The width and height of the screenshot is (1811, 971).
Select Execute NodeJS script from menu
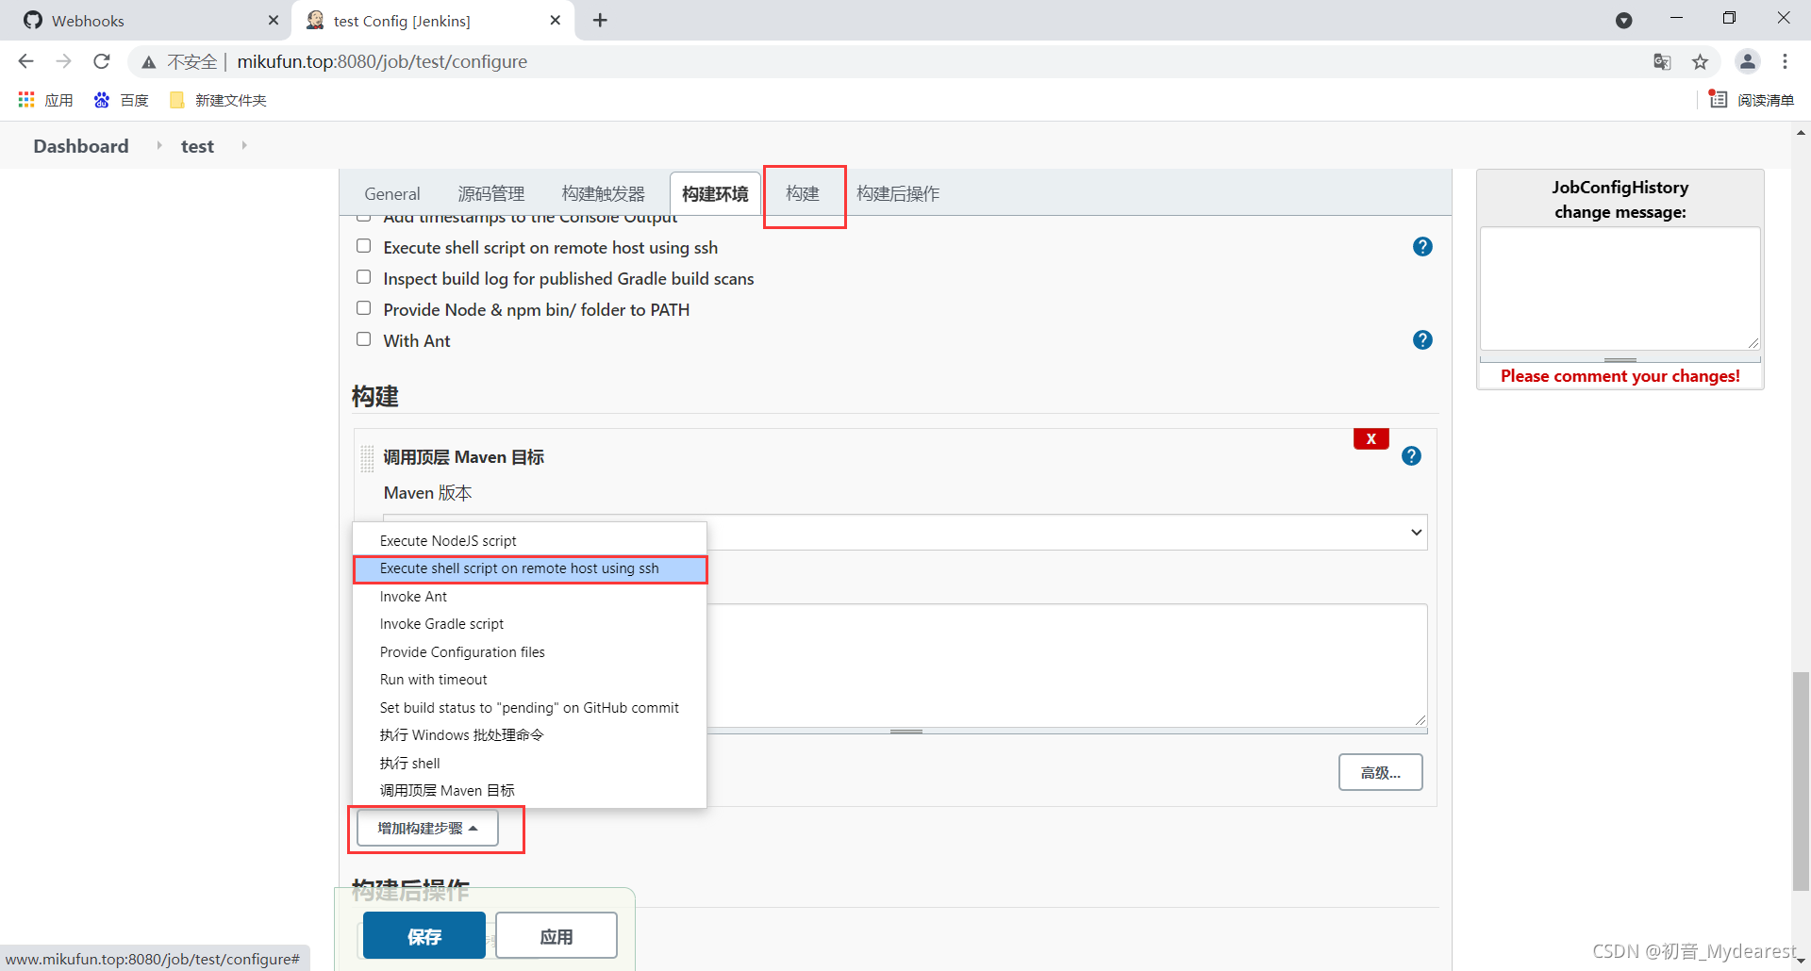click(x=529, y=541)
